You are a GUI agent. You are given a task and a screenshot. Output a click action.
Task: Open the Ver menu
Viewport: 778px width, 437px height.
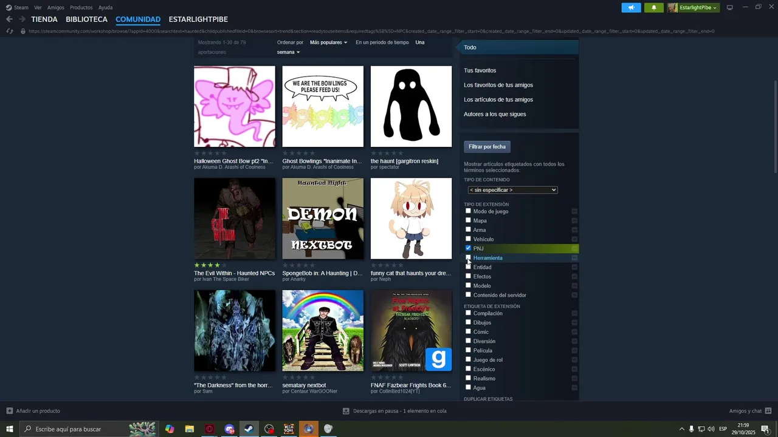click(38, 7)
